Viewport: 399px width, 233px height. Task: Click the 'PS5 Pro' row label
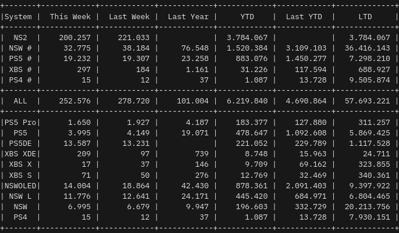(20, 123)
